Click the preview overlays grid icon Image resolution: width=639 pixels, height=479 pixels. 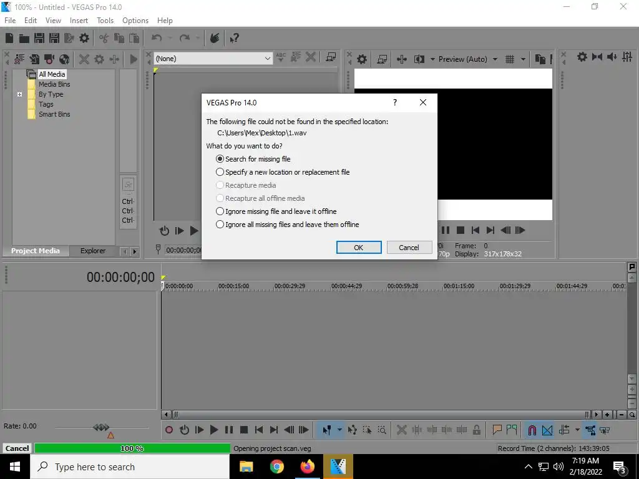[510, 59]
